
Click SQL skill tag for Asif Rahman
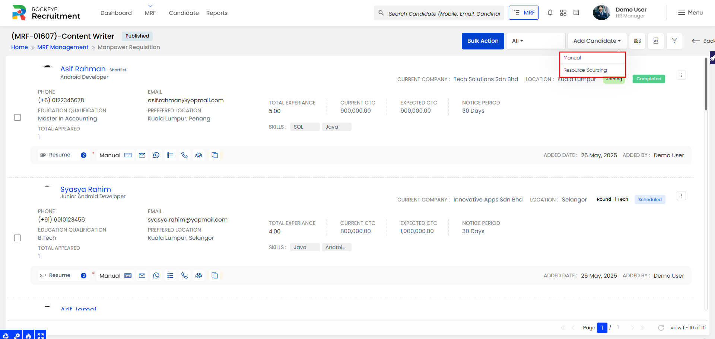(305, 127)
